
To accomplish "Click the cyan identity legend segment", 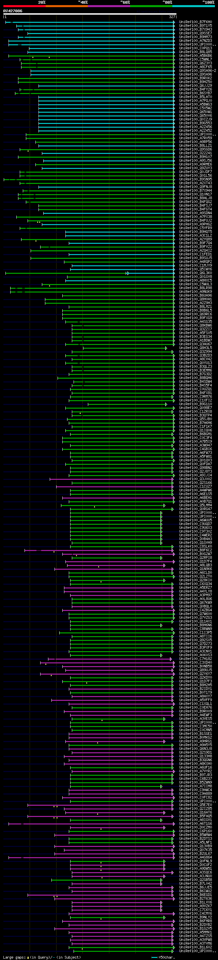I will click(x=194, y=6).
